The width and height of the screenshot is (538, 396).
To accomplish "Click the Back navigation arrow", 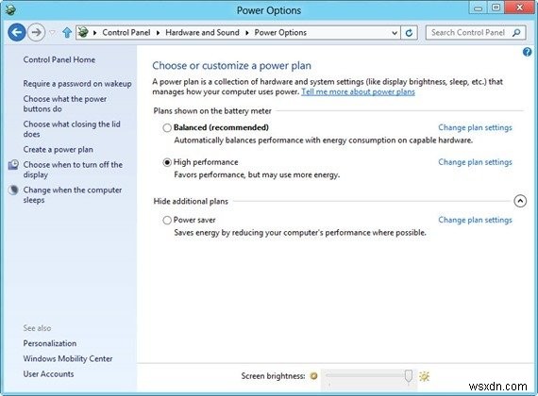I will pyautogui.click(x=17, y=33).
